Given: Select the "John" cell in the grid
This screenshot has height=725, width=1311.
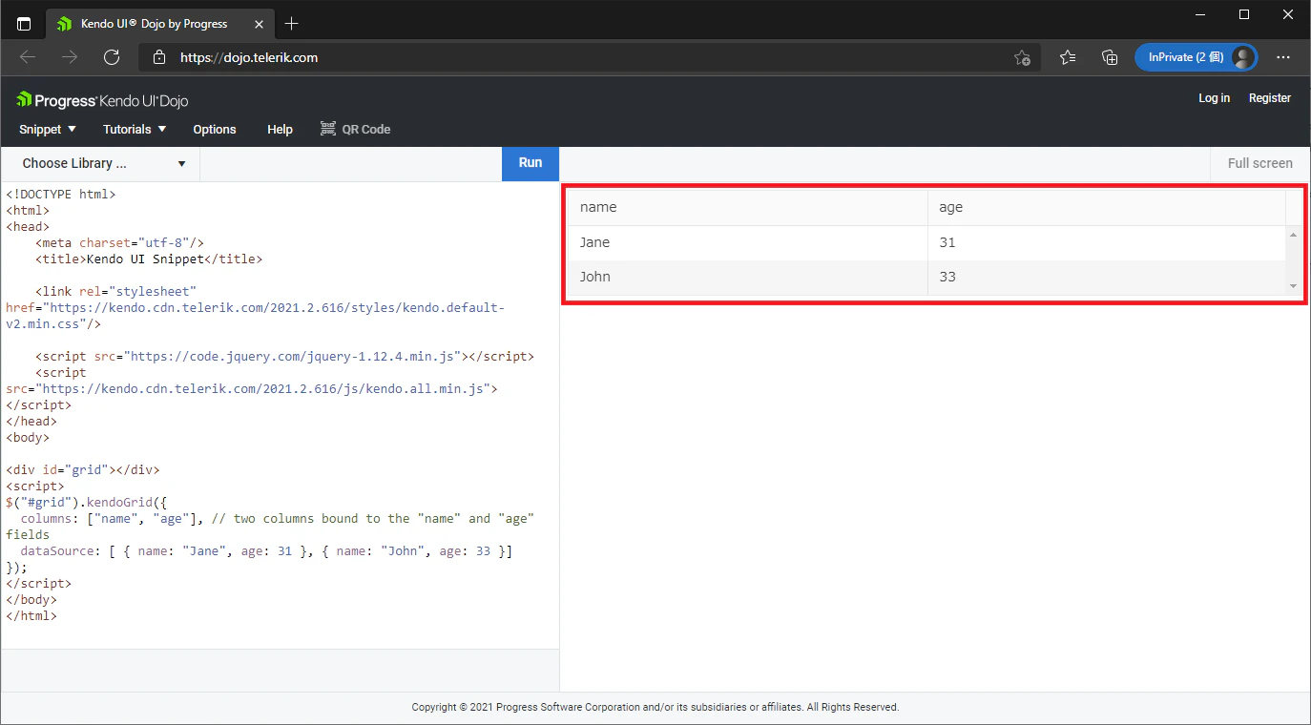Looking at the screenshot, I should (748, 277).
